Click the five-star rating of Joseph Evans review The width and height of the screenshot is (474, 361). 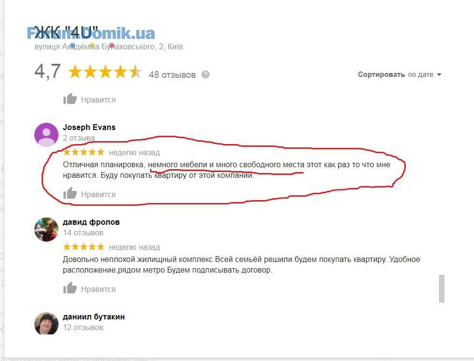(84, 152)
